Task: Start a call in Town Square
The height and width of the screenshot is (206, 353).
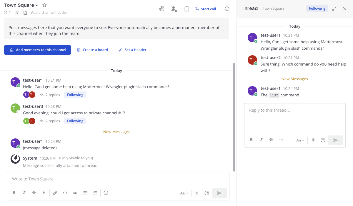Action: 206,9
